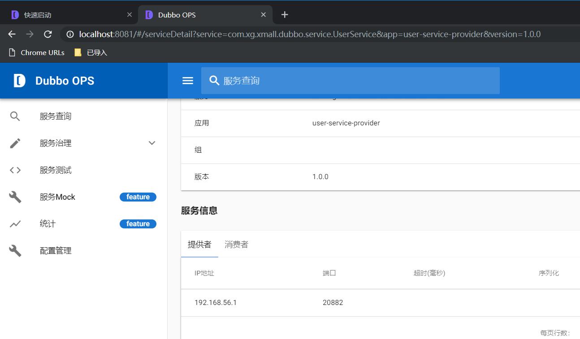Sort by 超时(毫秒) column header
Viewport: 580px width, 339px height.
pos(429,273)
